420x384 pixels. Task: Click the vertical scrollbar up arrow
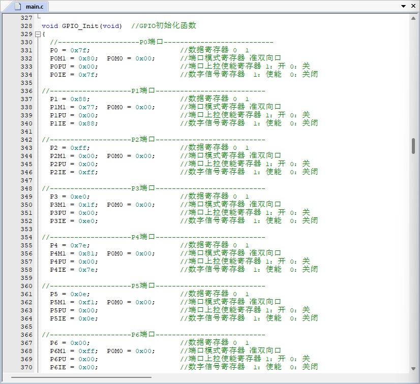point(414,18)
